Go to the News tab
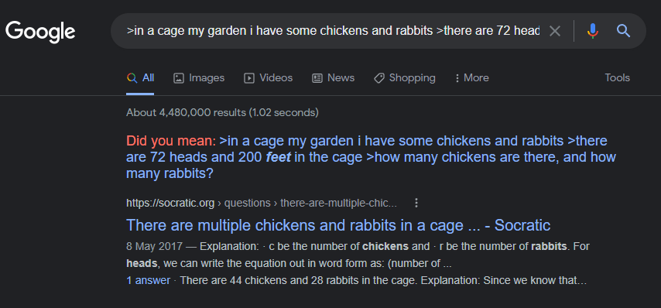The width and height of the screenshot is (661, 308). [x=333, y=78]
